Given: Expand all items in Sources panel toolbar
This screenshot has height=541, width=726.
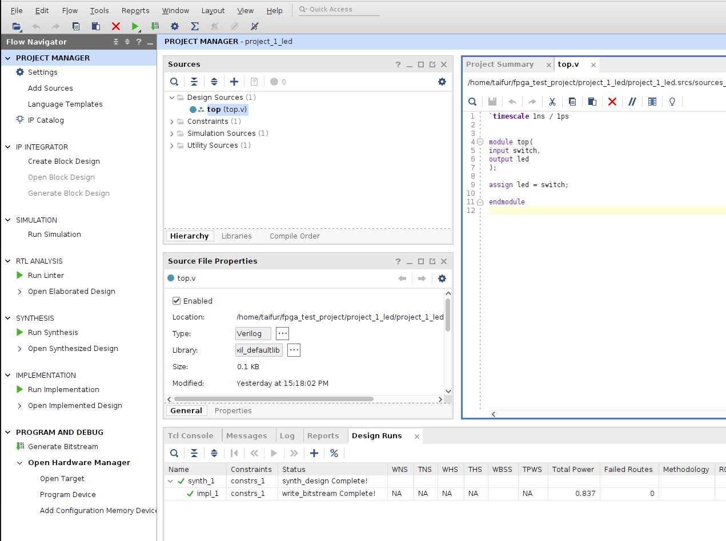Looking at the screenshot, I should coord(214,82).
